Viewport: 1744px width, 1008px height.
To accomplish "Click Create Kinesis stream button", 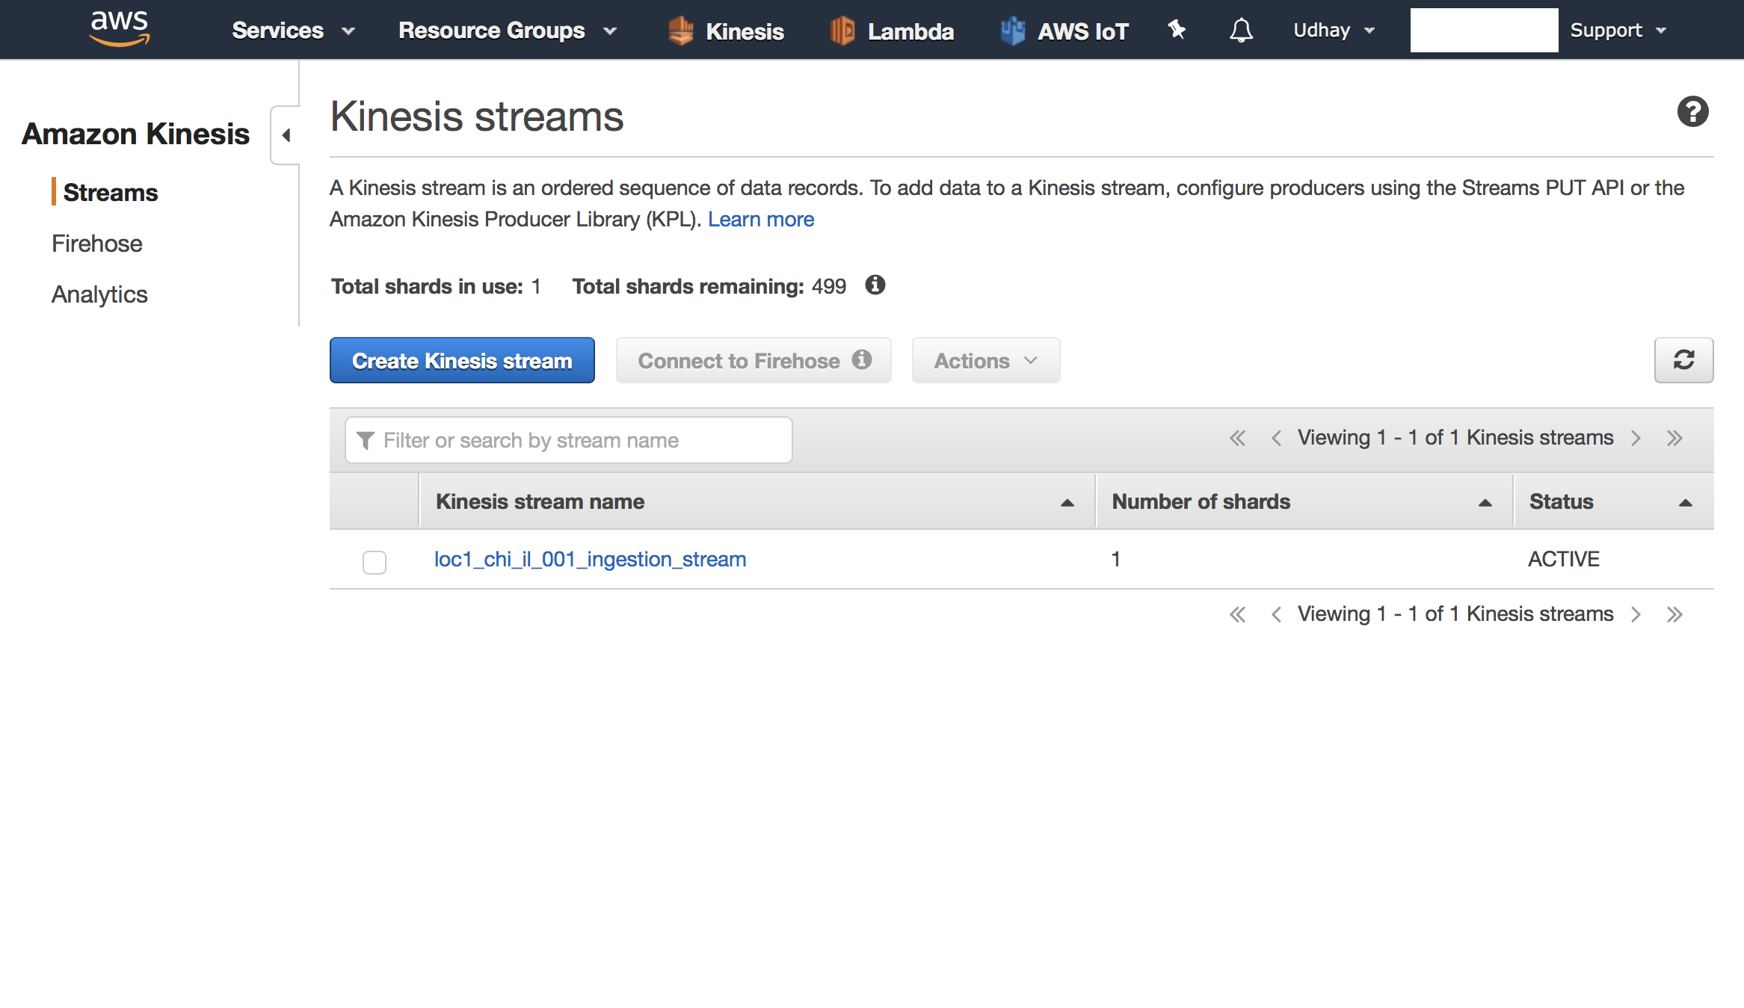I will click(462, 360).
